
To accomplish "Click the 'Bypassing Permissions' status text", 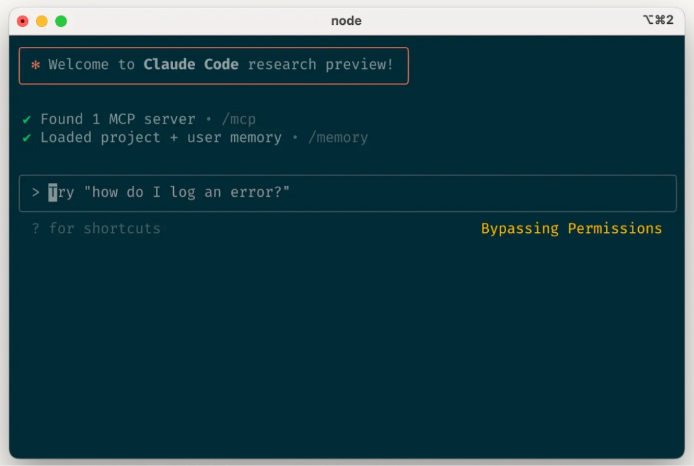I will (571, 229).
